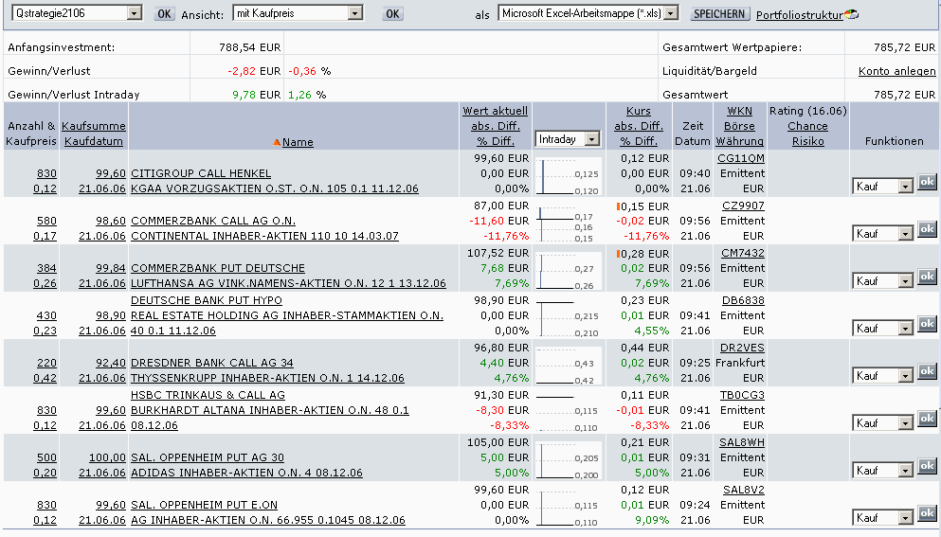Screen dimensions: 941x537
Task: Sort by Börse column header
Action: 739,126
